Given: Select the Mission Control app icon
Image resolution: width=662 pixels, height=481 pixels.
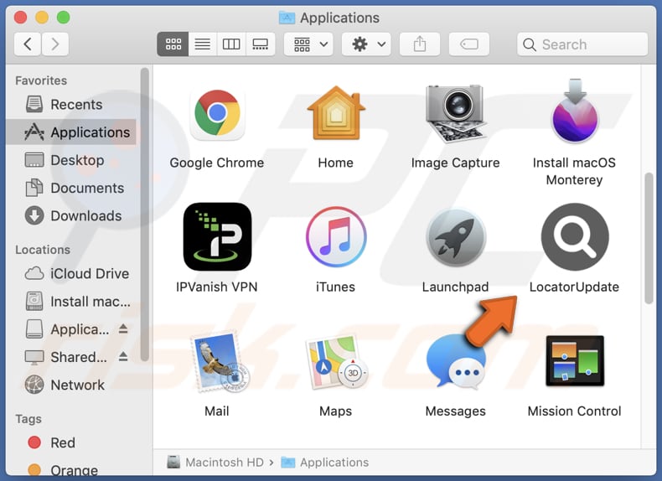Looking at the screenshot, I should tap(575, 361).
